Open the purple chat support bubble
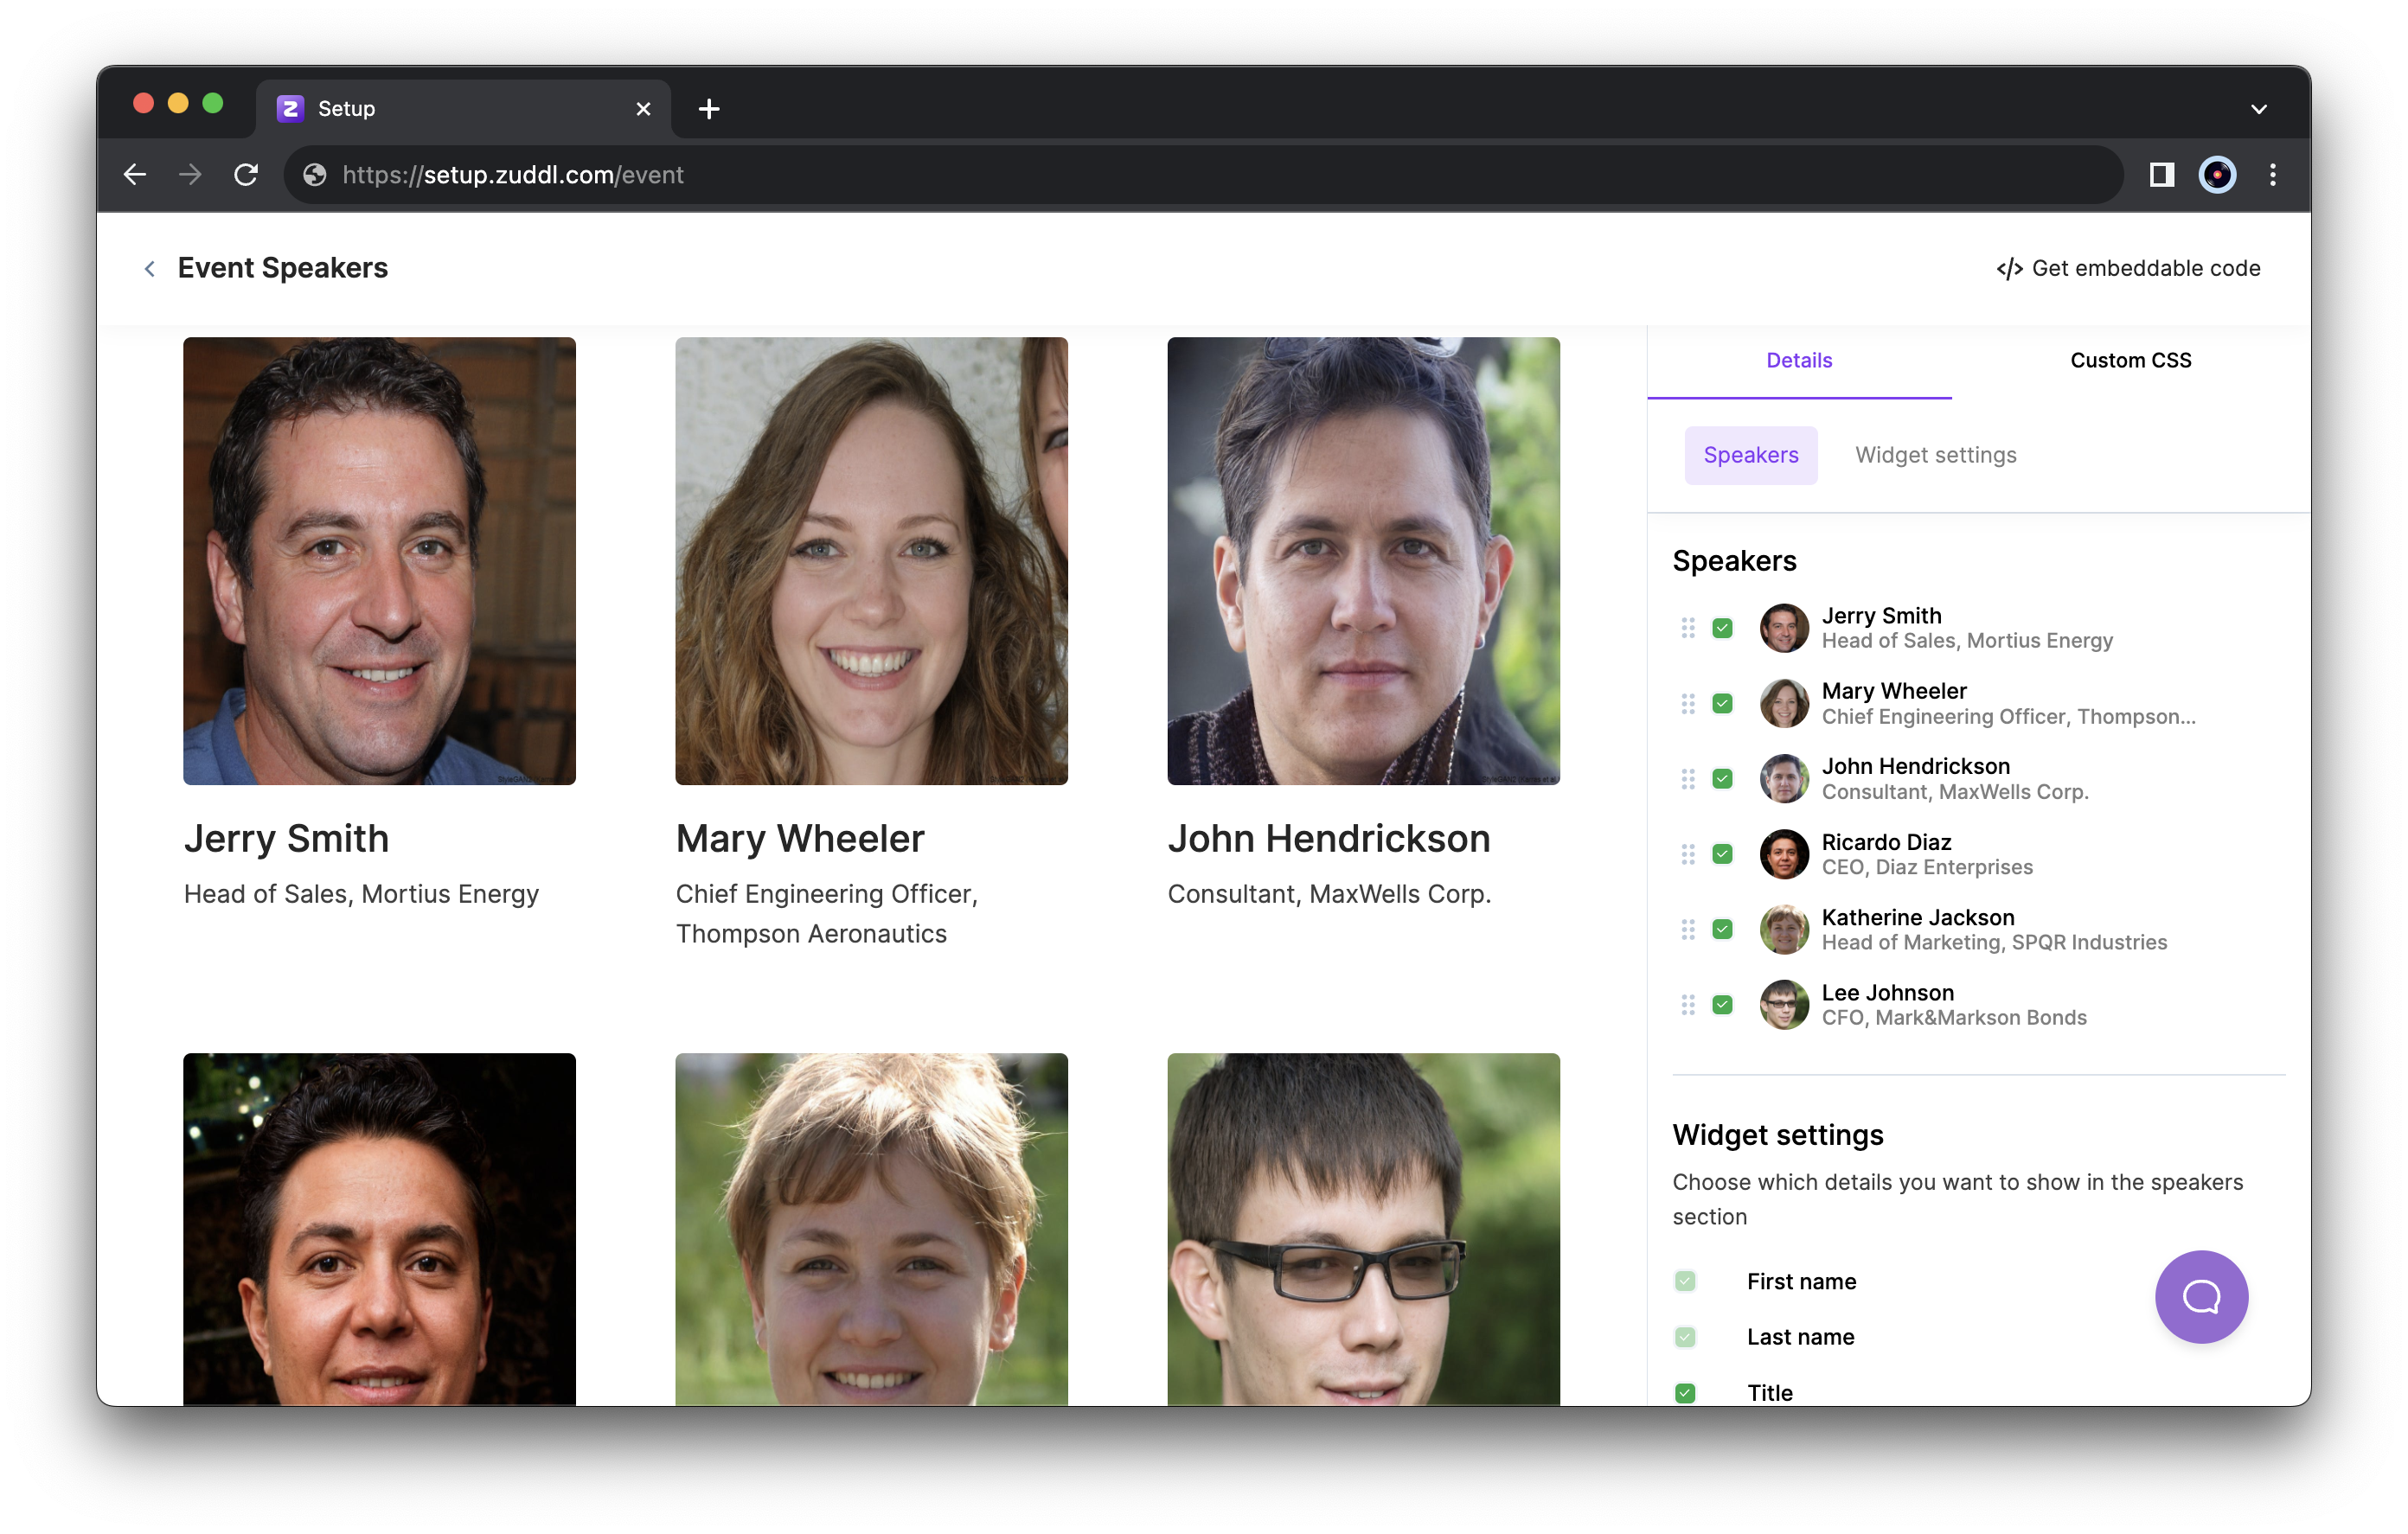2408x1534 pixels. (x=2201, y=1297)
